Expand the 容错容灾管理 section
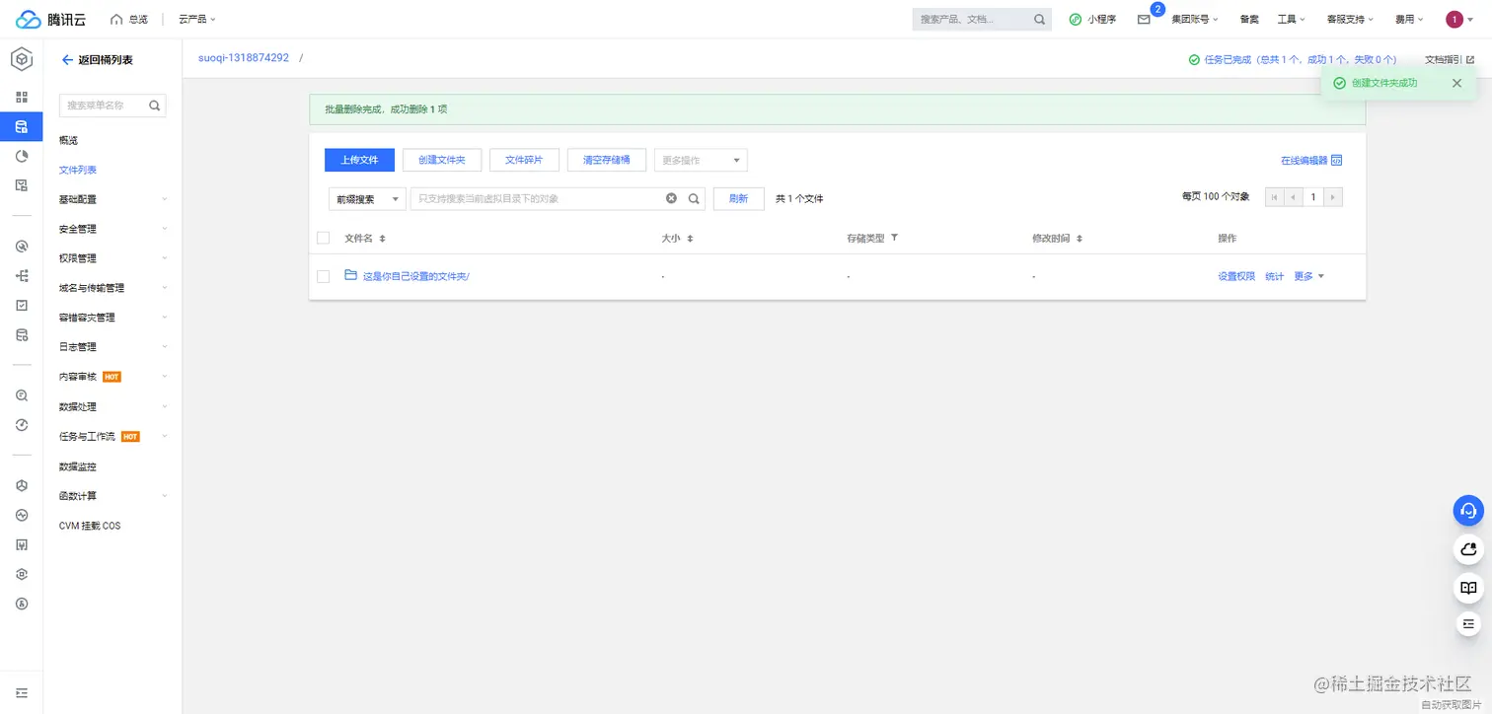Image resolution: width=1492 pixels, height=714 pixels. click(112, 318)
